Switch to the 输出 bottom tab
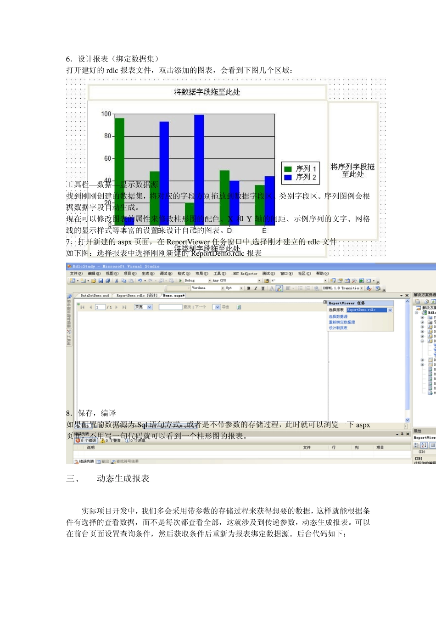The height and width of the screenshot is (617, 436). (102, 461)
